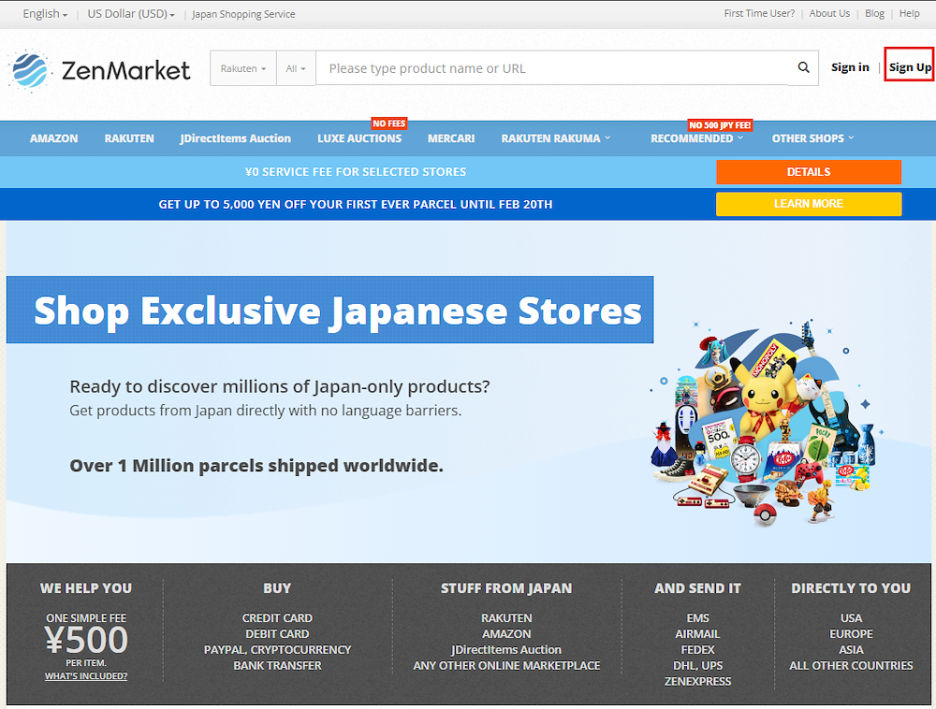
Task: Open the Amazon nav item
Action: (x=53, y=138)
